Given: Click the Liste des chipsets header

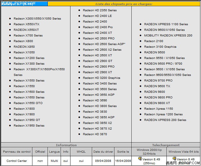Looking at the screenshot, I should [124, 4].
